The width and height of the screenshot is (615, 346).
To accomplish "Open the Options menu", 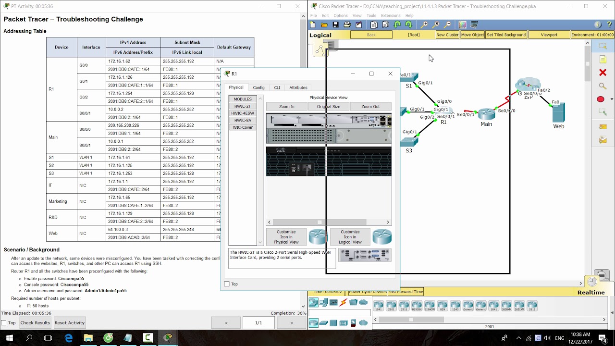I will point(341,15).
